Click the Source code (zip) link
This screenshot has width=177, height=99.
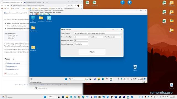12,67
